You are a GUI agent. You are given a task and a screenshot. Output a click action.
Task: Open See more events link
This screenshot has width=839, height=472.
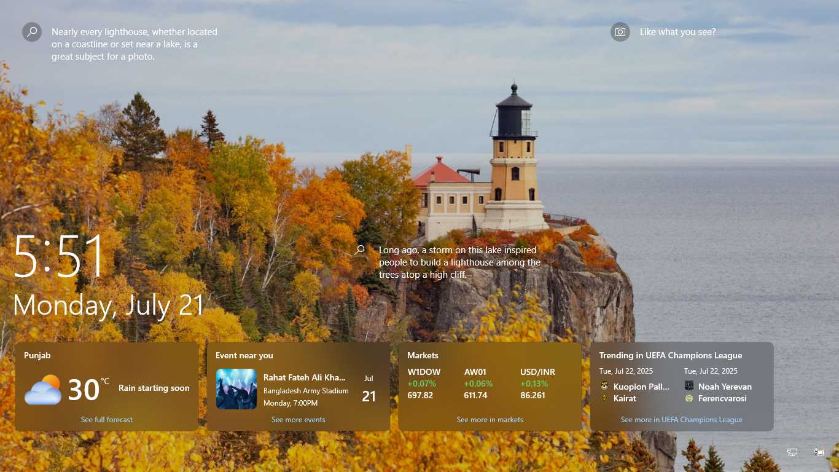[x=299, y=420]
